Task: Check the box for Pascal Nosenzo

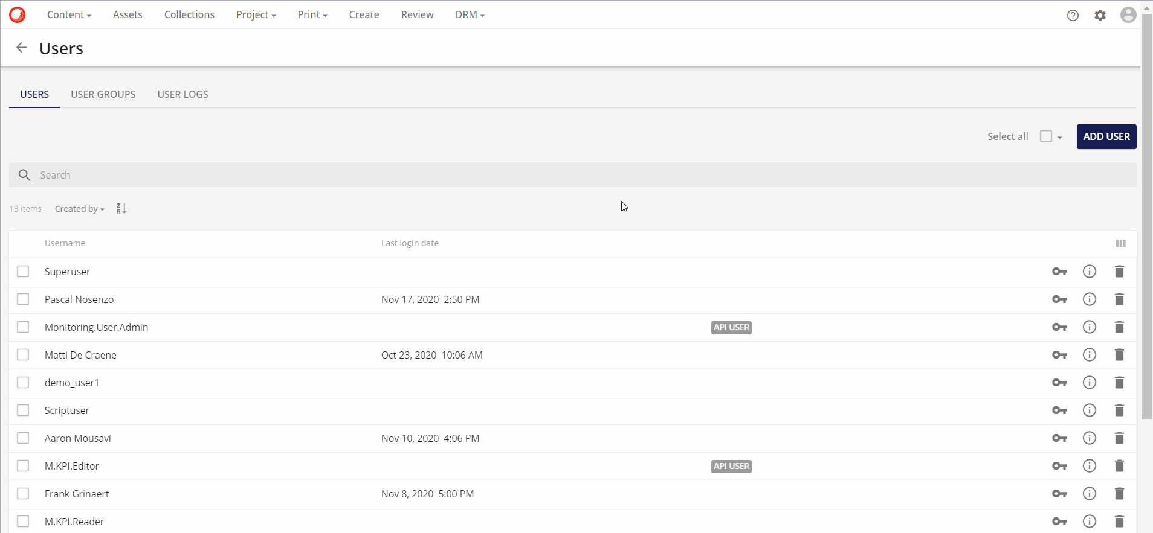Action: (x=23, y=299)
